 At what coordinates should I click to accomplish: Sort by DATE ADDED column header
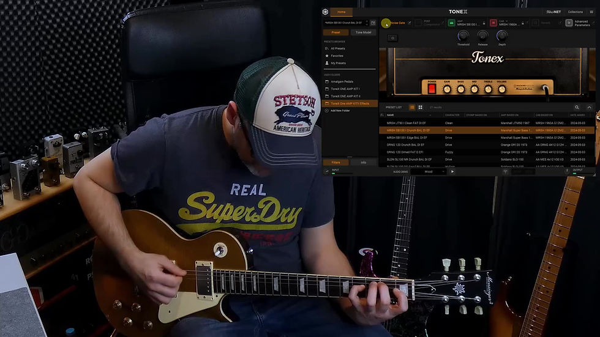tap(578, 115)
